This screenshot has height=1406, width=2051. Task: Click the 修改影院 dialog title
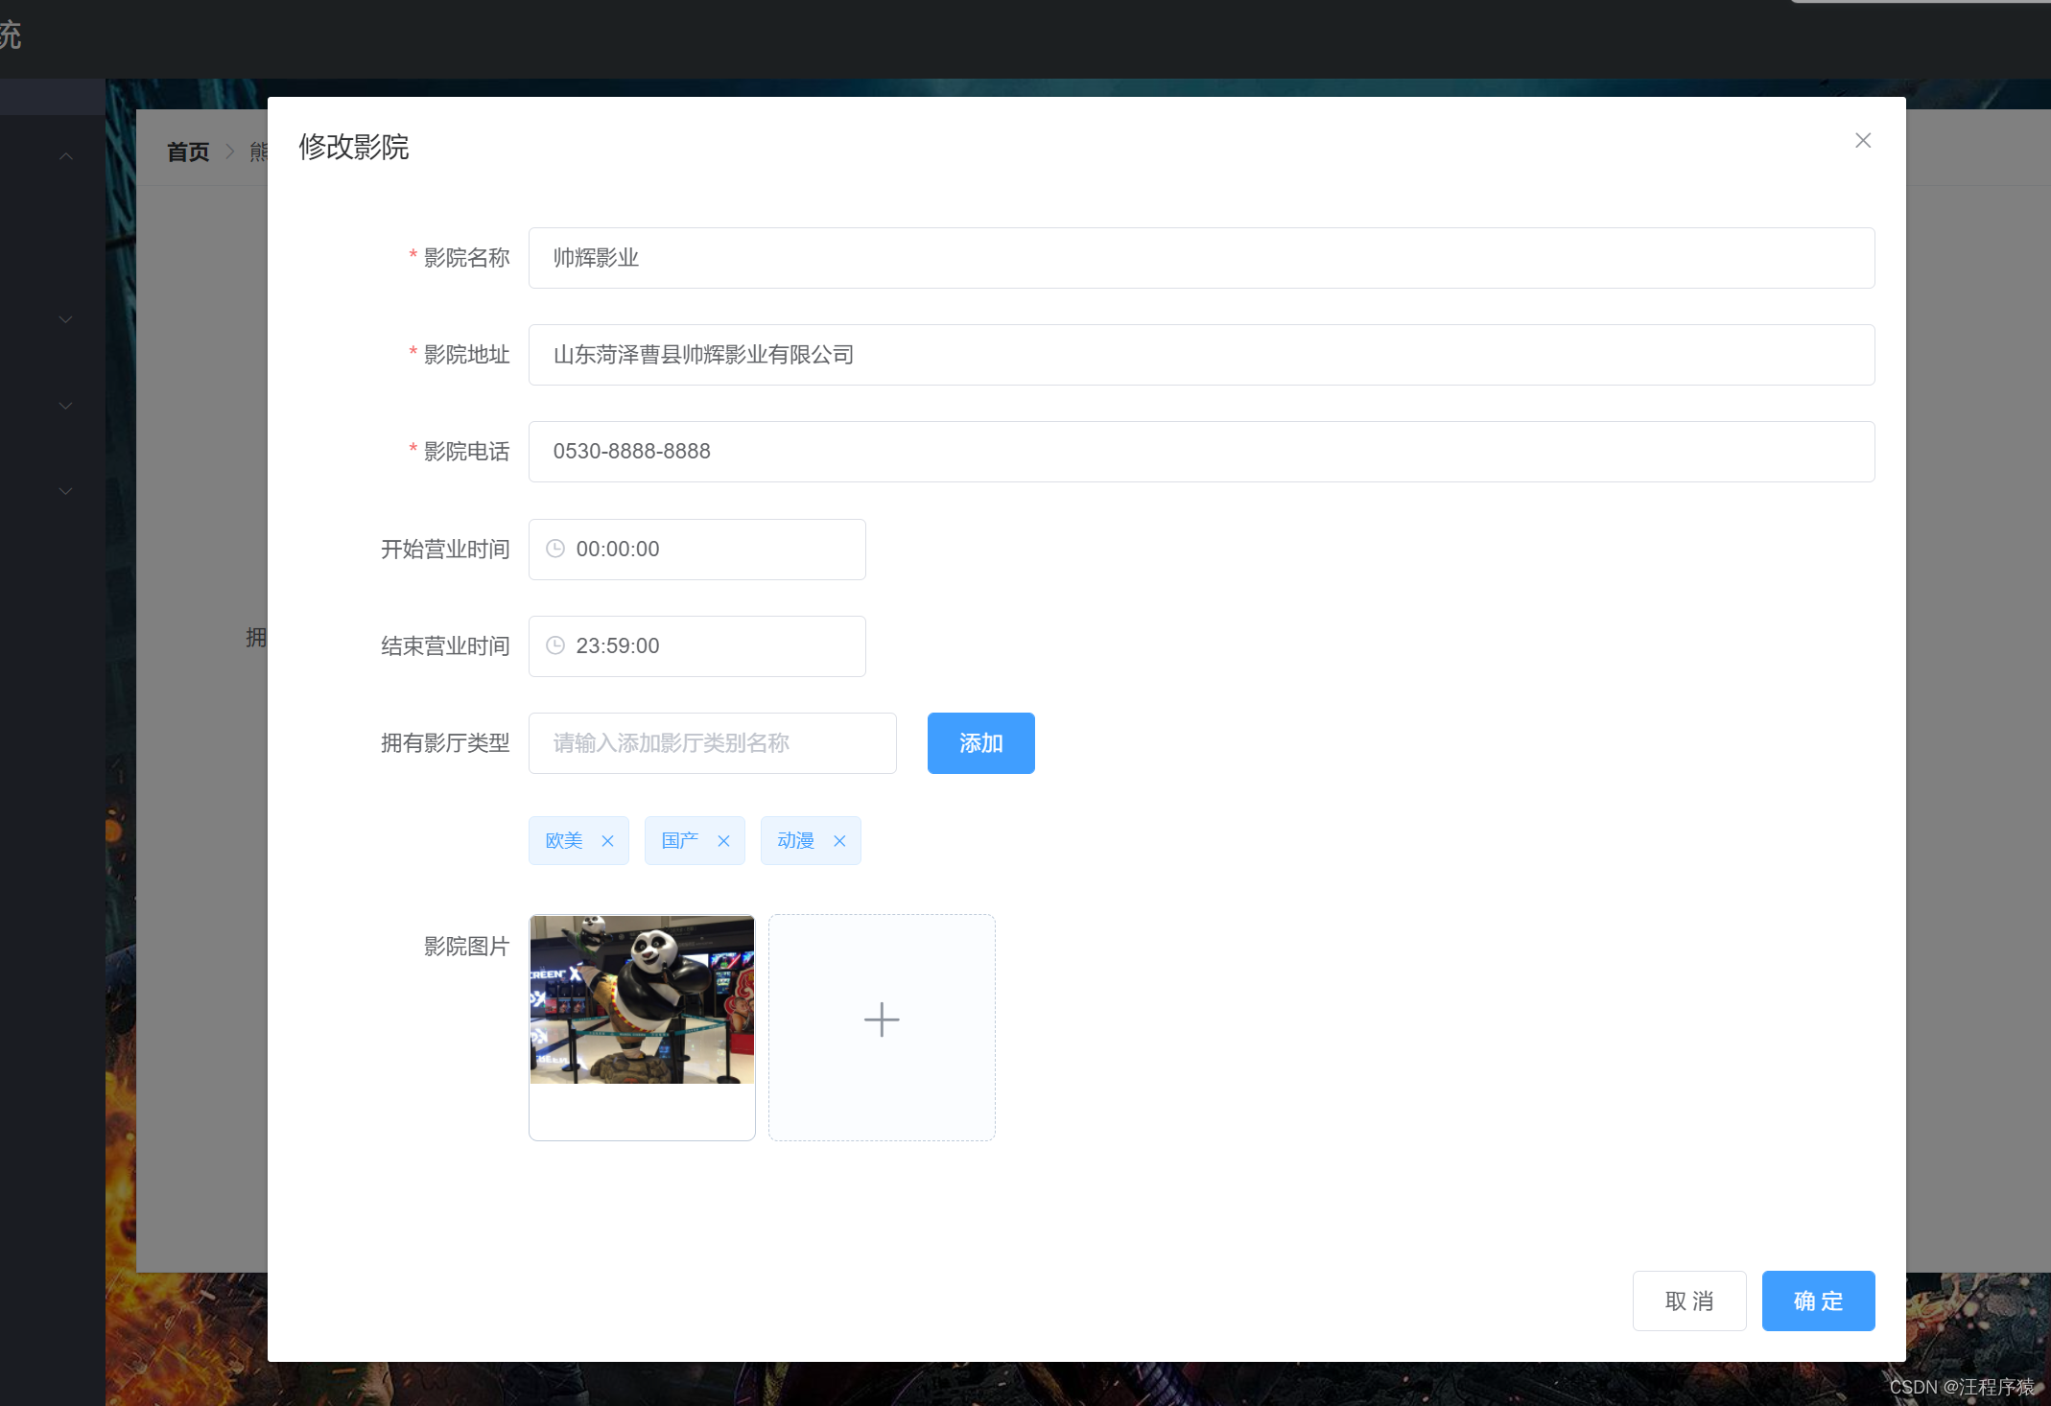354,147
